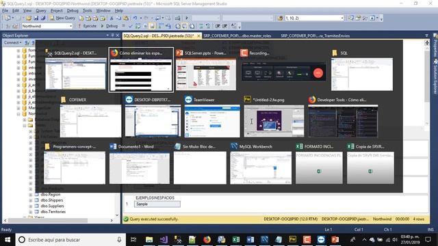Open the Object Explorer window position dropdown arrow
Viewport: 438px width, 246px height.
point(107,35)
